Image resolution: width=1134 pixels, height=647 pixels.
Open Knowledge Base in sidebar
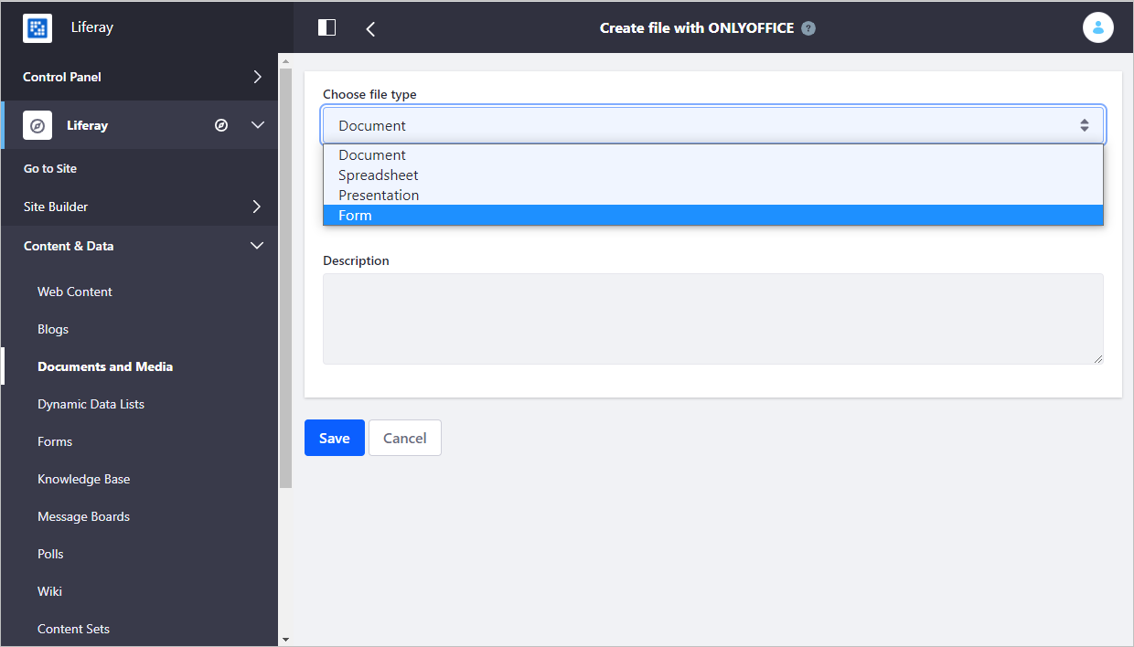click(83, 479)
